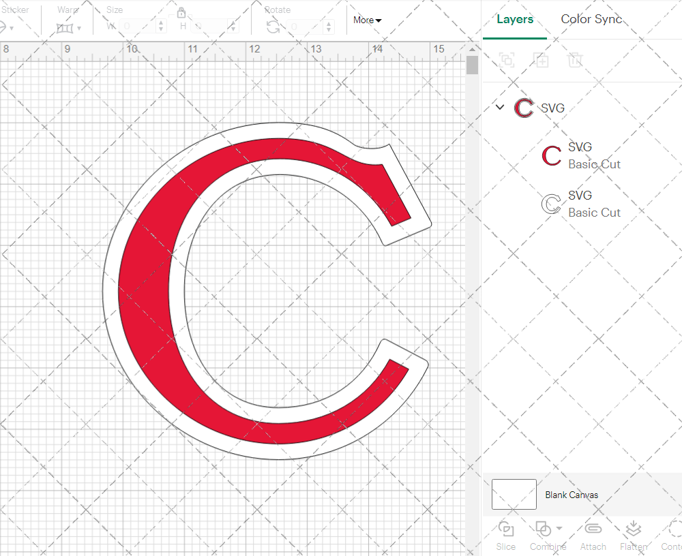Click the Rotate icon

273,27
